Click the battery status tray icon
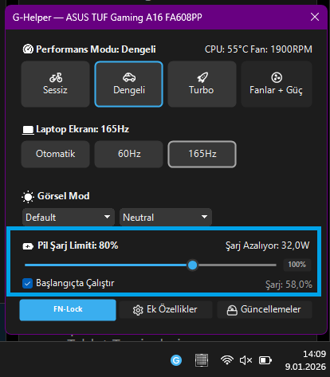The height and width of the screenshot is (377, 330). coord(265,360)
